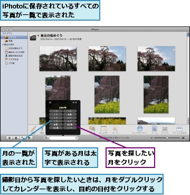Screen dimensions: 190x195
Task: Click the add (+) button at bottom left
Action: tap(9, 138)
